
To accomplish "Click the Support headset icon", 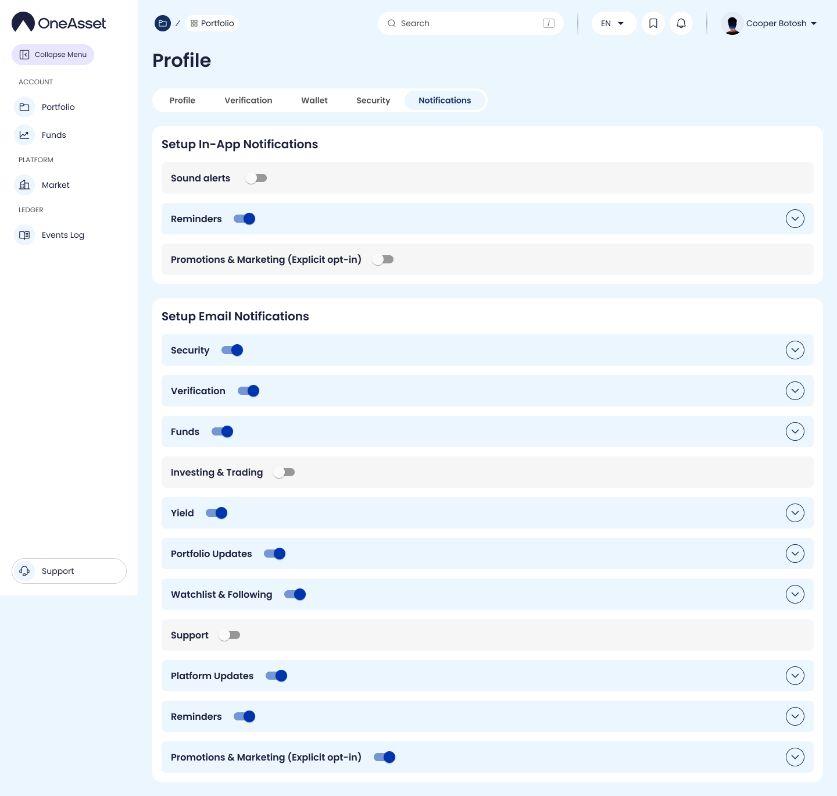I will point(24,571).
